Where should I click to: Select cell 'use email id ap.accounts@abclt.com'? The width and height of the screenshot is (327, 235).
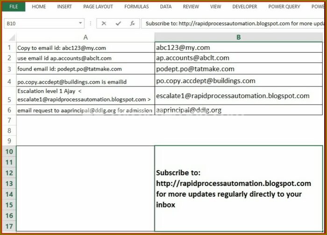[x=85, y=58]
